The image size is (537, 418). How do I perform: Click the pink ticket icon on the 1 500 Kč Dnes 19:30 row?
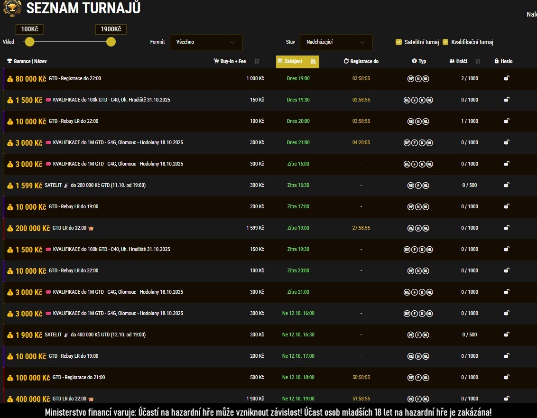(x=48, y=100)
